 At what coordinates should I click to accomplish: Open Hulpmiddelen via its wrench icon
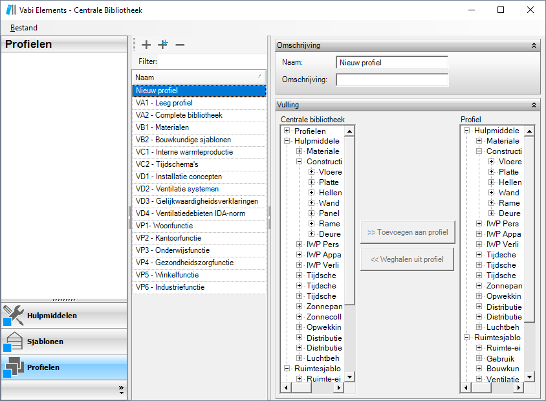[14, 315]
